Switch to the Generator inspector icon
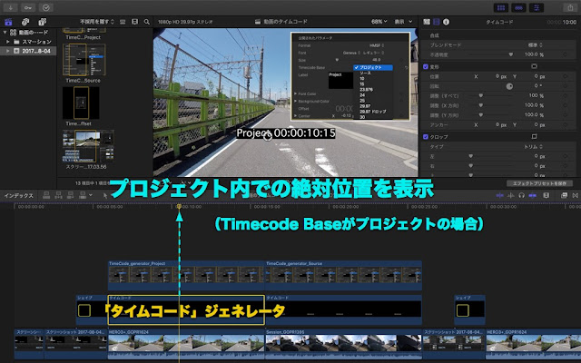The image size is (581, 363). [x=427, y=22]
